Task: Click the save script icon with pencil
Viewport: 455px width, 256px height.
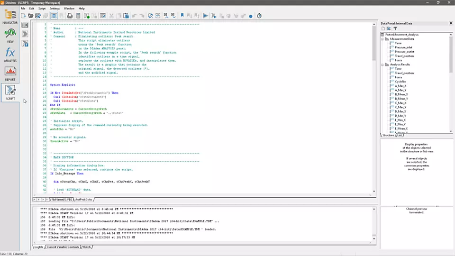Action: (x=38, y=16)
